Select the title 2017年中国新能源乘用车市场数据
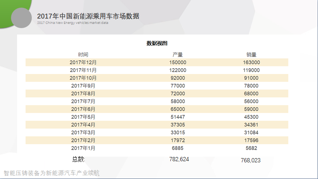 pyautogui.click(x=88, y=16)
